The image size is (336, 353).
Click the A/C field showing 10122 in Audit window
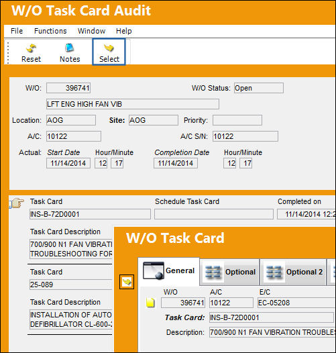(74, 136)
